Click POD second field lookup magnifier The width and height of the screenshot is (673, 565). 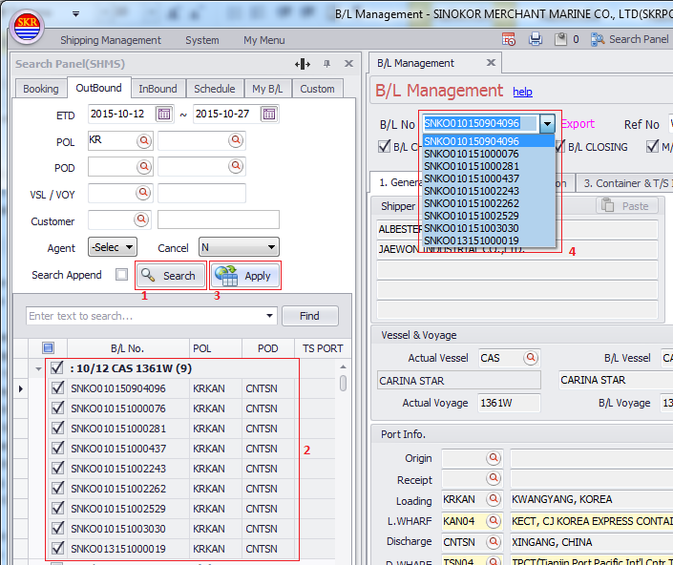(x=236, y=166)
